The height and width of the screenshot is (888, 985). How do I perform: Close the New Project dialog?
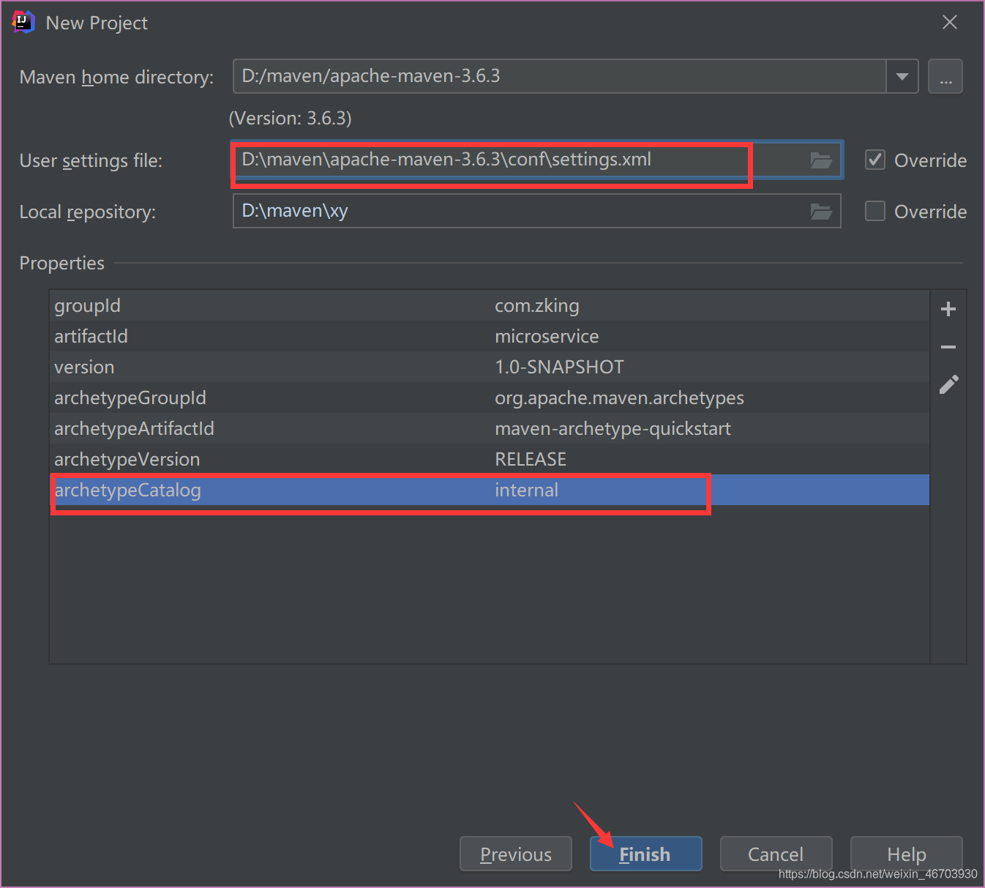click(x=950, y=22)
